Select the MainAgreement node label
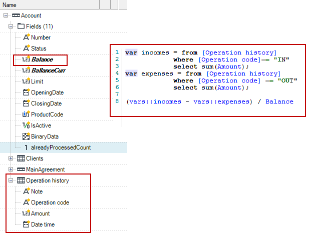Image resolution: width=315 pixels, height=244 pixels. point(46,169)
